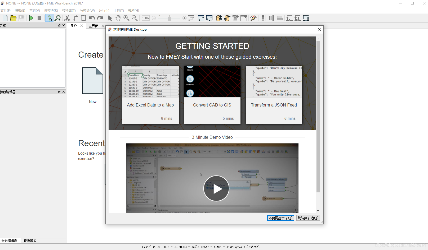The width and height of the screenshot is (428, 250).
Task: Click the zoom slider minus button
Action: [x=154, y=18]
